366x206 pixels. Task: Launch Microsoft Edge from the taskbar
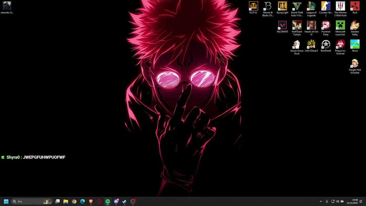[83, 201]
